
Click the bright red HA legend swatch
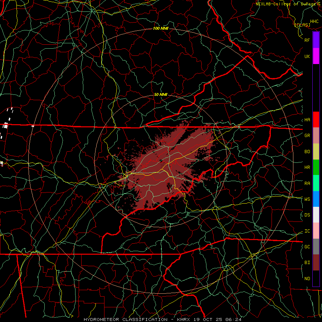pyautogui.click(x=316, y=119)
